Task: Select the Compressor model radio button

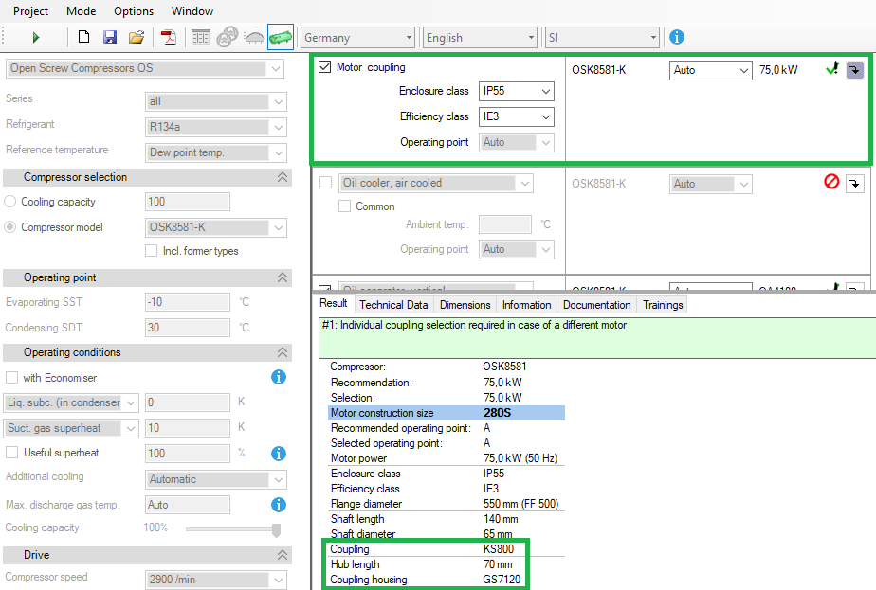Action: [x=9, y=226]
